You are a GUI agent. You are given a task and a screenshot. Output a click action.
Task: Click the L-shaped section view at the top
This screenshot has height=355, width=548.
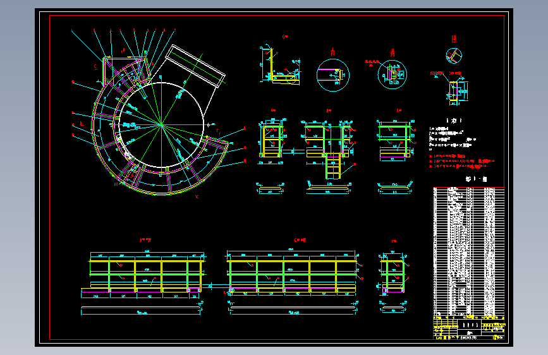tap(279, 65)
